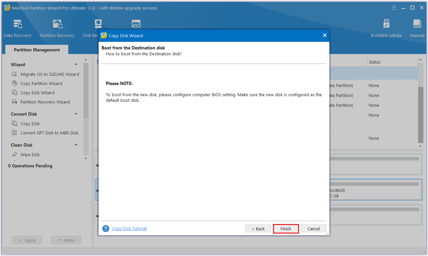Click the 0 Operations Pending label
The height and width of the screenshot is (256, 428).
coord(30,166)
